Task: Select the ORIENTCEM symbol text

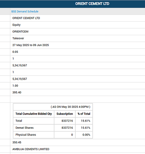Action: point(20,31)
